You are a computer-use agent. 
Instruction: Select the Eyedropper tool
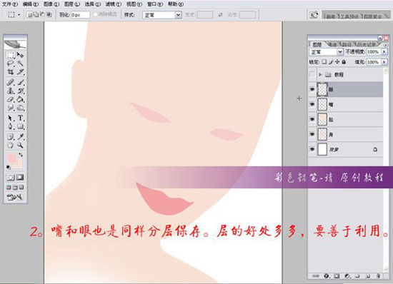click(x=20, y=136)
